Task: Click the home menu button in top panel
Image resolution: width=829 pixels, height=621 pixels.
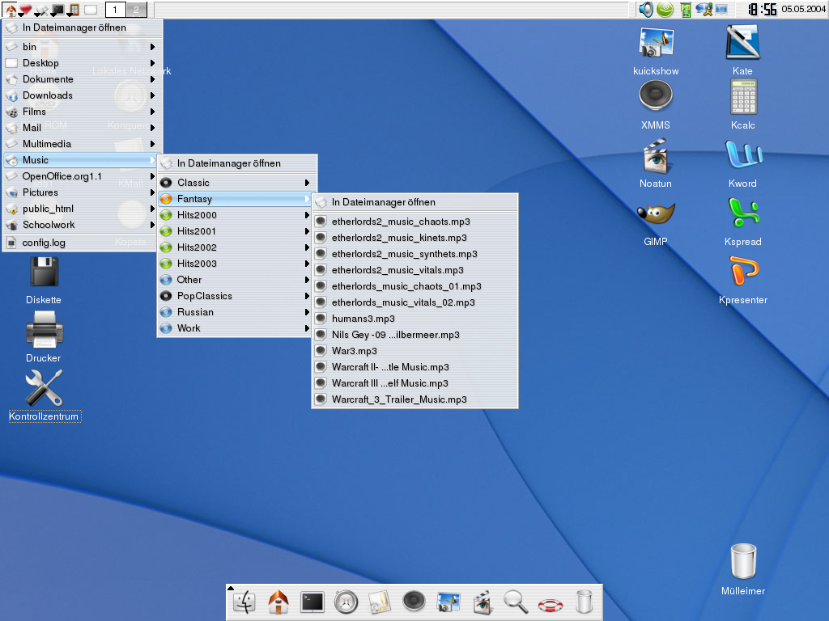Action: (11, 10)
